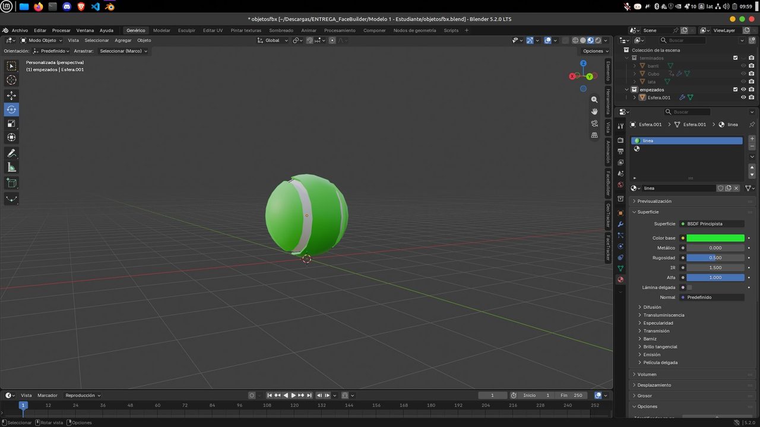Activate the Measure tool
The image size is (760, 427).
click(x=11, y=167)
